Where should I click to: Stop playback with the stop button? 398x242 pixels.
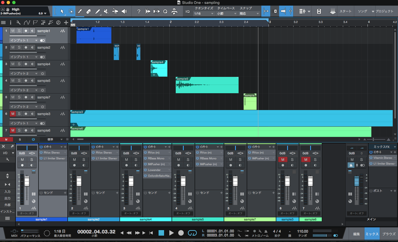161,233
